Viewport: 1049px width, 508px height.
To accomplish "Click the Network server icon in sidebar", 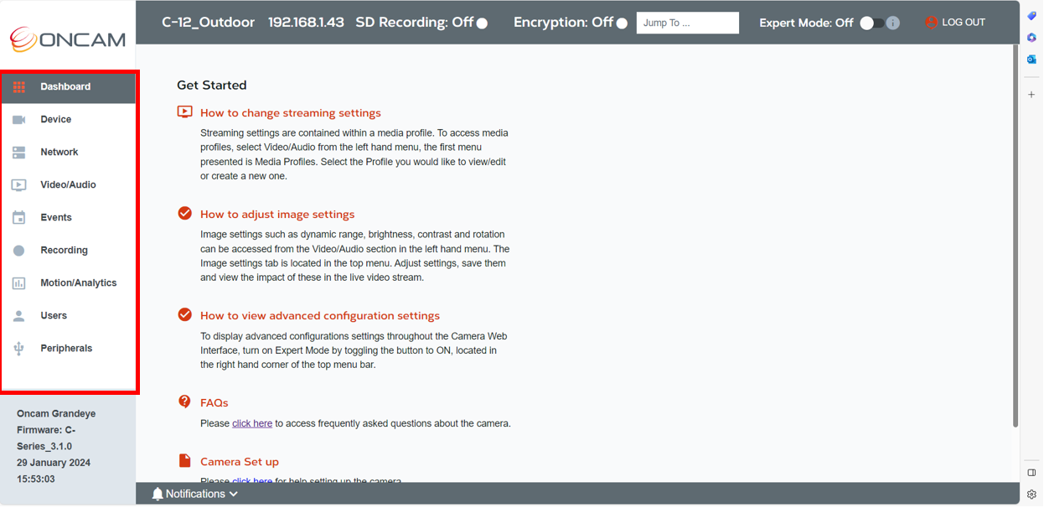I will [18, 153].
